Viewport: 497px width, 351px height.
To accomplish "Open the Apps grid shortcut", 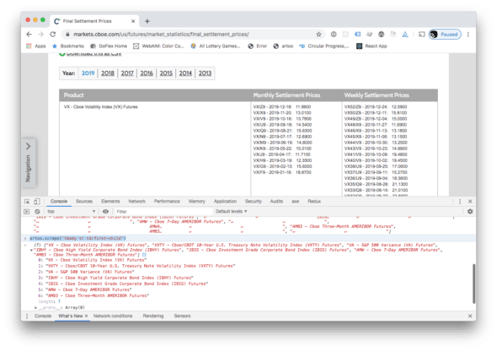I will pyautogui.click(x=36, y=46).
